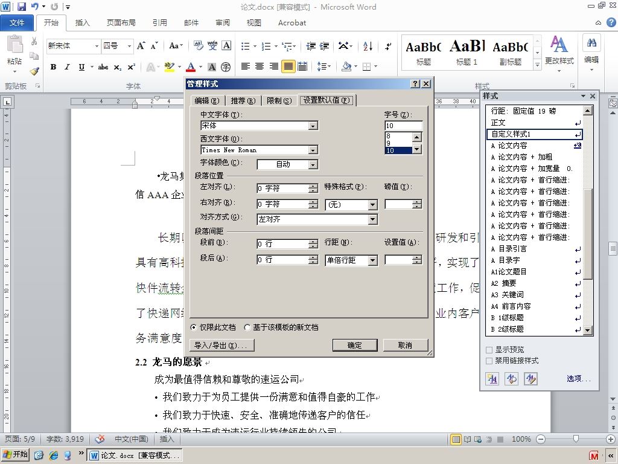Select 'New documents based on template' radio
This screenshot has height=464, width=618.
[x=247, y=327]
